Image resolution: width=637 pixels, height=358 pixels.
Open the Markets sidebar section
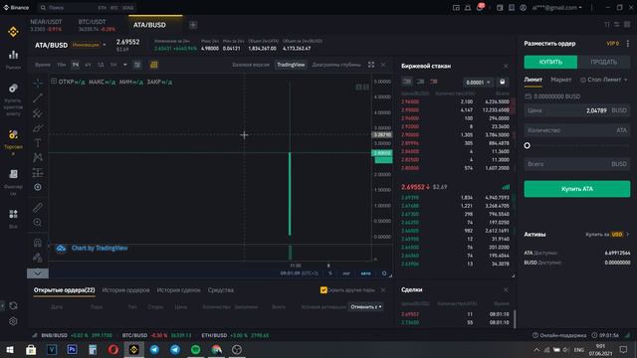pyautogui.click(x=13, y=59)
